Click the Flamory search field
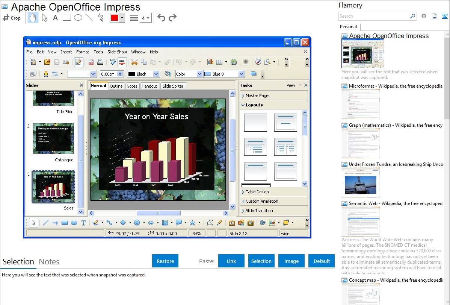Screen dimensions: 450x305 (374, 16)
